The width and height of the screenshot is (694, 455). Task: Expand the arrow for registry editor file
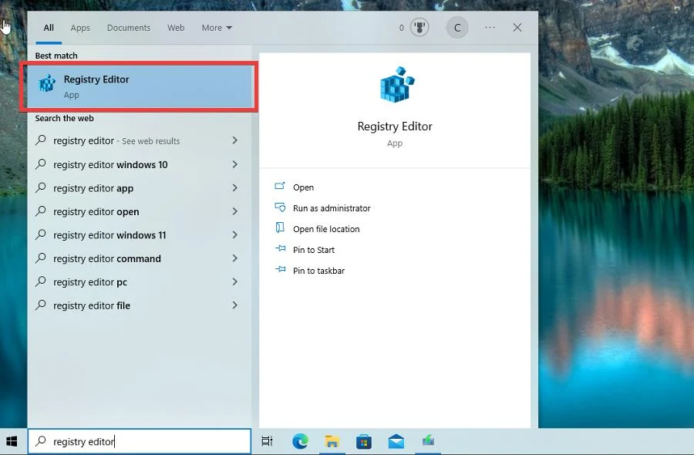click(x=235, y=305)
